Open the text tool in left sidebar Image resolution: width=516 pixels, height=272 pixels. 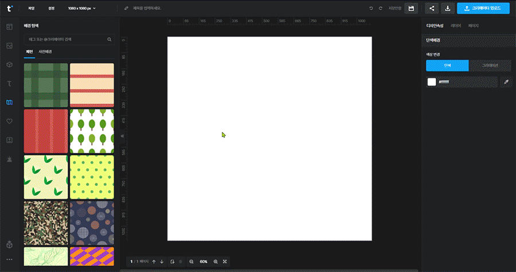pyautogui.click(x=9, y=83)
